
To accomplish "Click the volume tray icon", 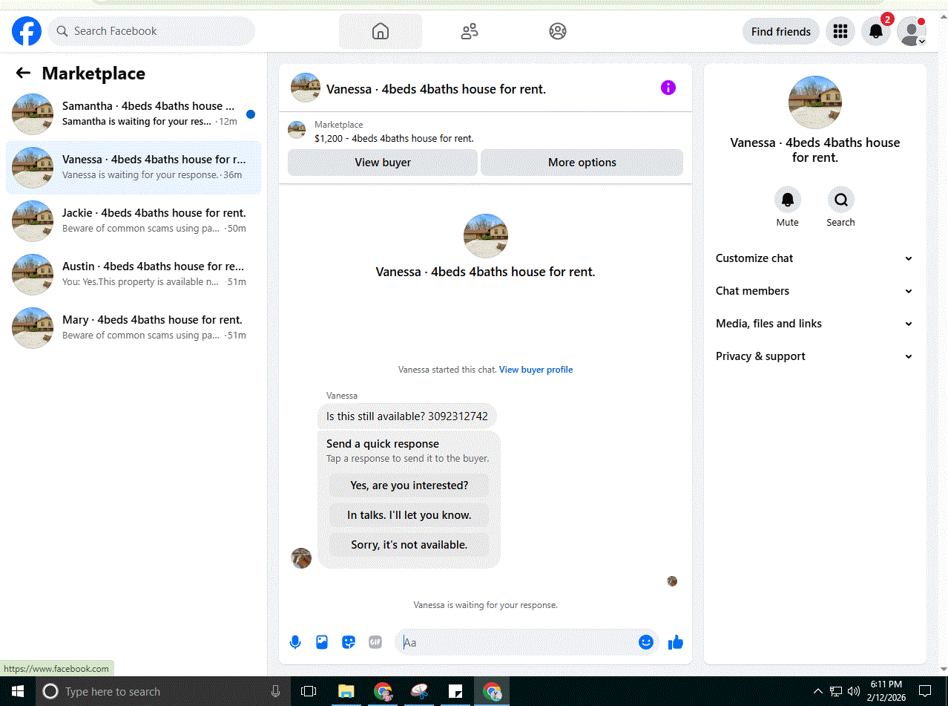I will point(853,691).
